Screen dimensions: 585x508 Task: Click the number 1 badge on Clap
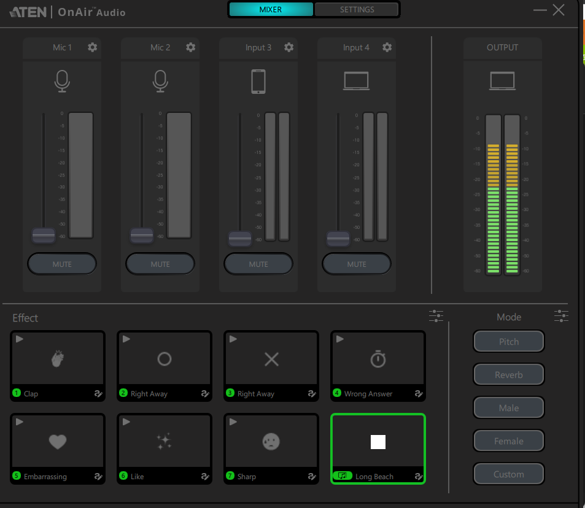17,393
